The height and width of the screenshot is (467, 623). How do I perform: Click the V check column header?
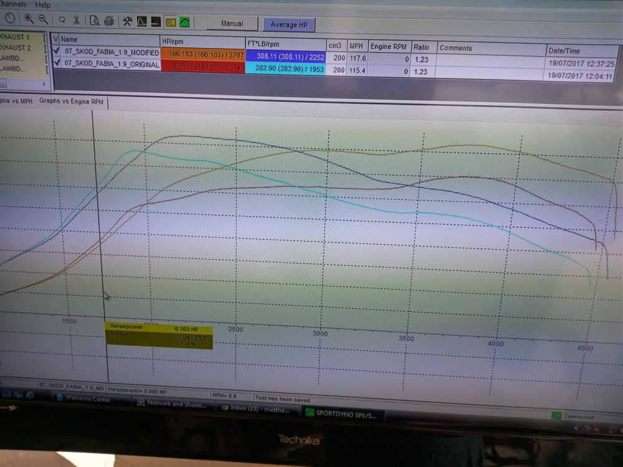coord(55,39)
